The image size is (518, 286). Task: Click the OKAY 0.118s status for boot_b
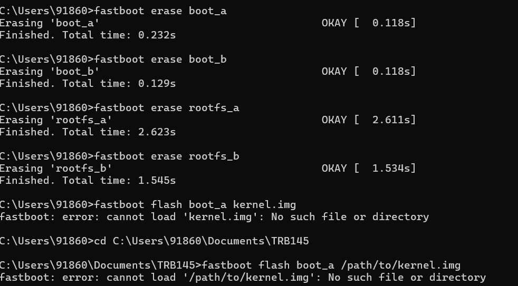(x=369, y=72)
